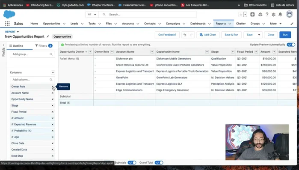
Task: Open Owner Role column header menu
Action: point(112,52)
